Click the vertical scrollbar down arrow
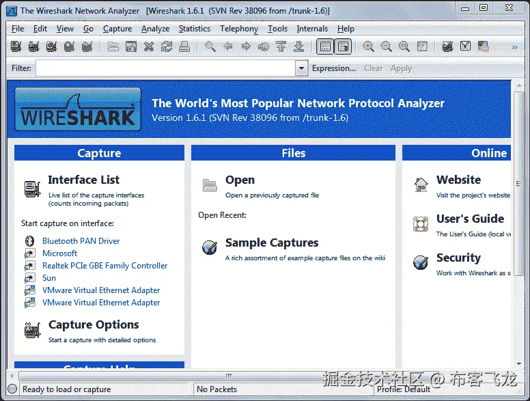The width and height of the screenshot is (530, 401). (x=519, y=364)
